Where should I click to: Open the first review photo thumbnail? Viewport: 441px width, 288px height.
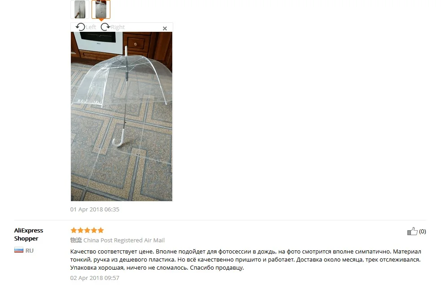coord(80,9)
